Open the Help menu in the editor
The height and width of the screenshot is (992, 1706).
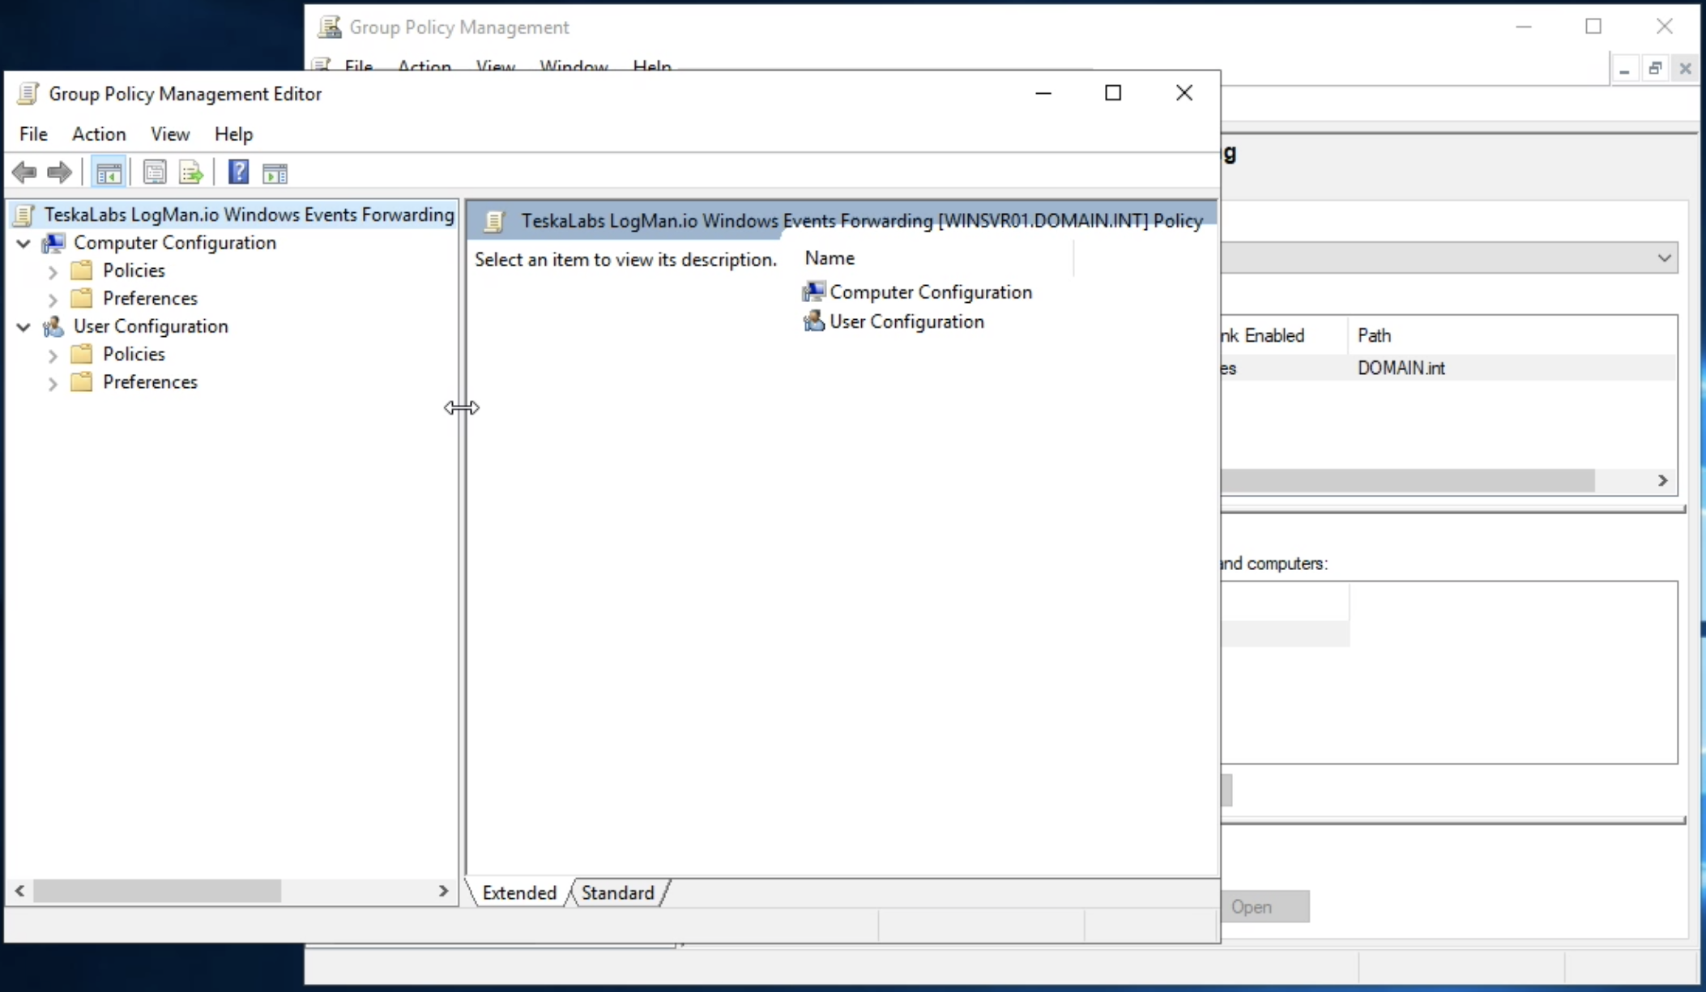pos(233,134)
